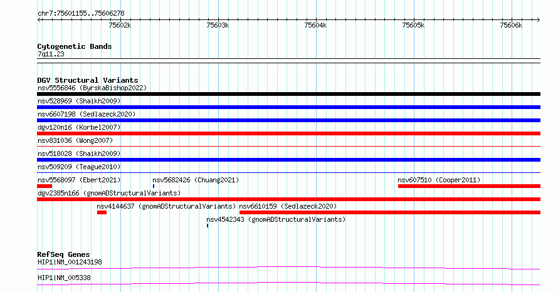This screenshot has width=558, height=292.
Task: Click the nsv509209 (Teague2010) label
Action: point(79,167)
